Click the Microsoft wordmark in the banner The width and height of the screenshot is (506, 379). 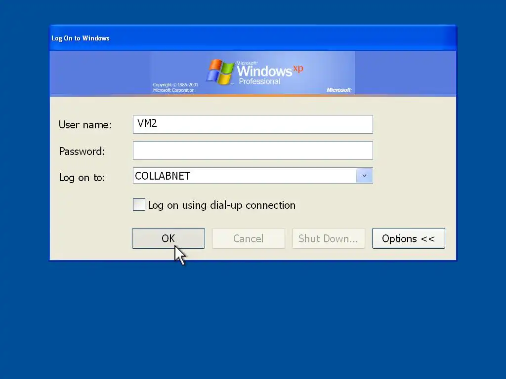339,90
